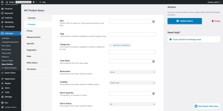Open the Tax Query tab

coord(38,69)
